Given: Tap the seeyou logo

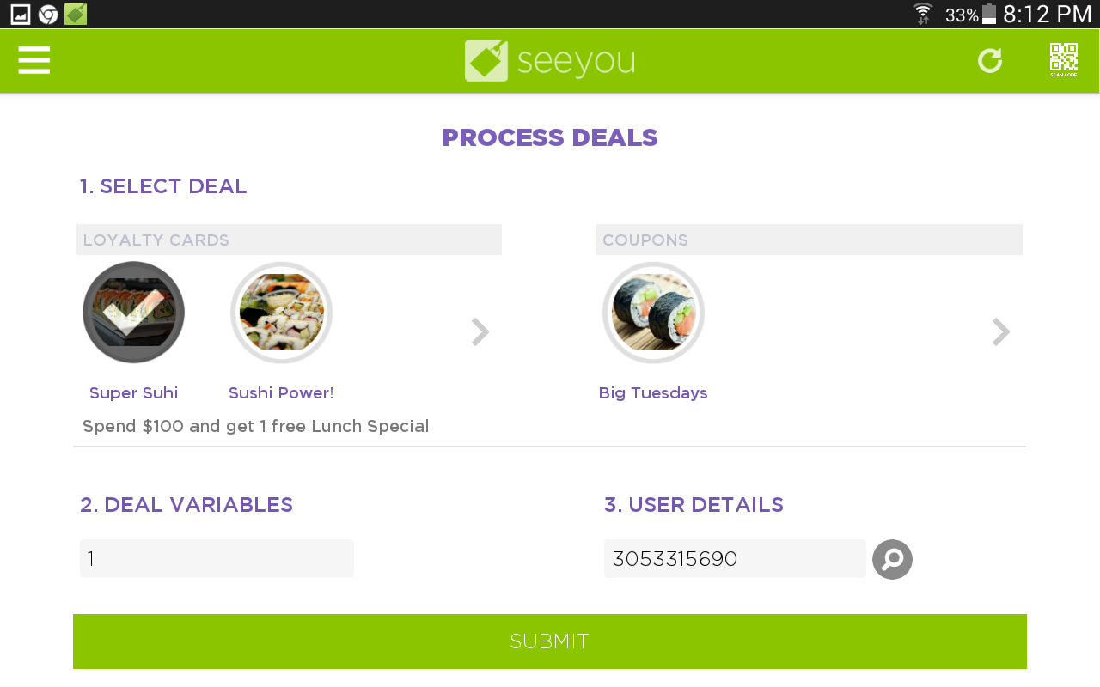Looking at the screenshot, I should pos(550,60).
